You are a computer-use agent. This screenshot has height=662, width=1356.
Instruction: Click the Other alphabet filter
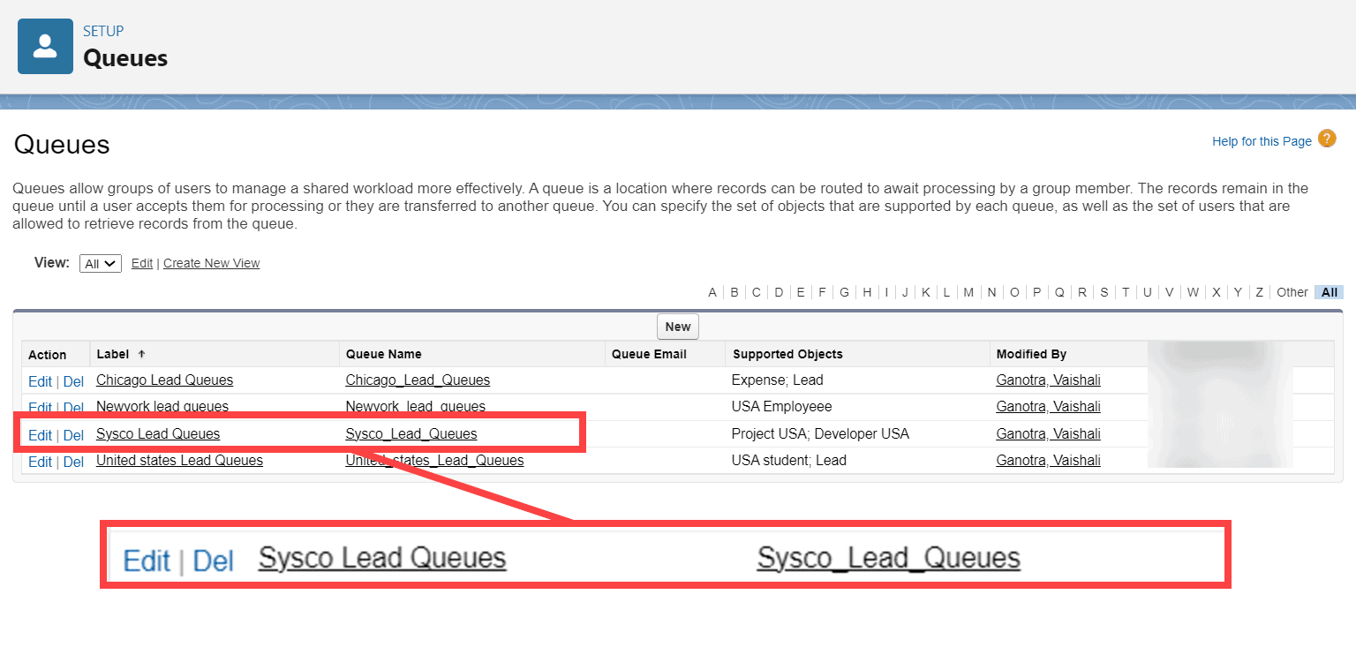point(1291,291)
